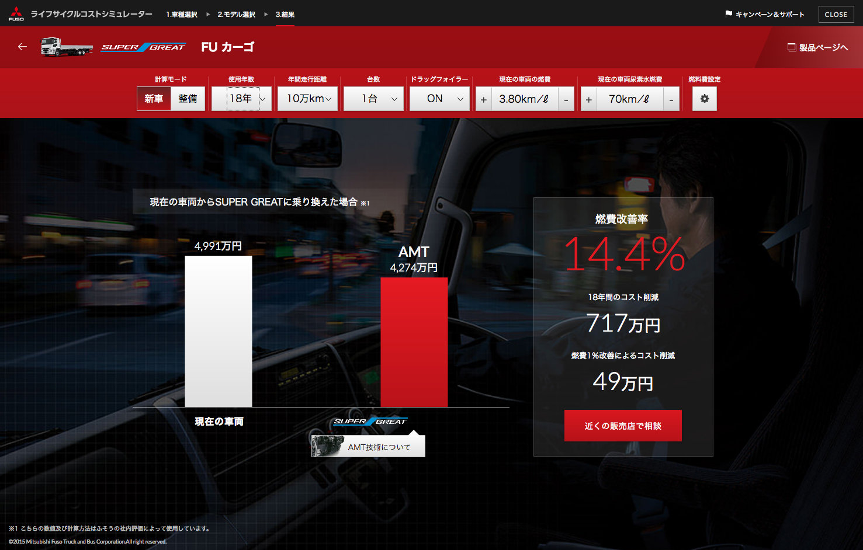
Task: Click the FU カーゴ model name
Action: pos(228,47)
